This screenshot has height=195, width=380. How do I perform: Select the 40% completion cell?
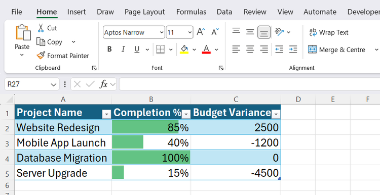pos(151,142)
